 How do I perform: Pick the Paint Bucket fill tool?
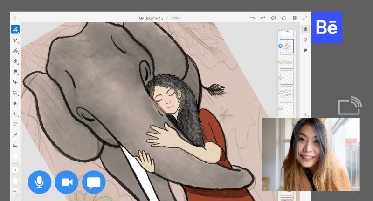tap(15, 103)
